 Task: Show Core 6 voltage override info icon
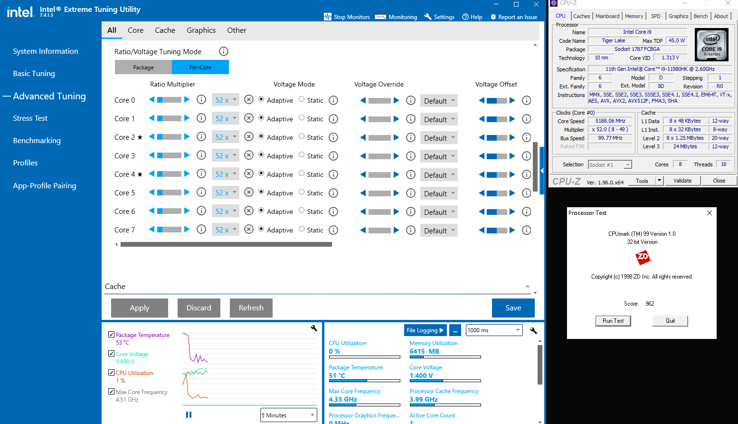(411, 212)
